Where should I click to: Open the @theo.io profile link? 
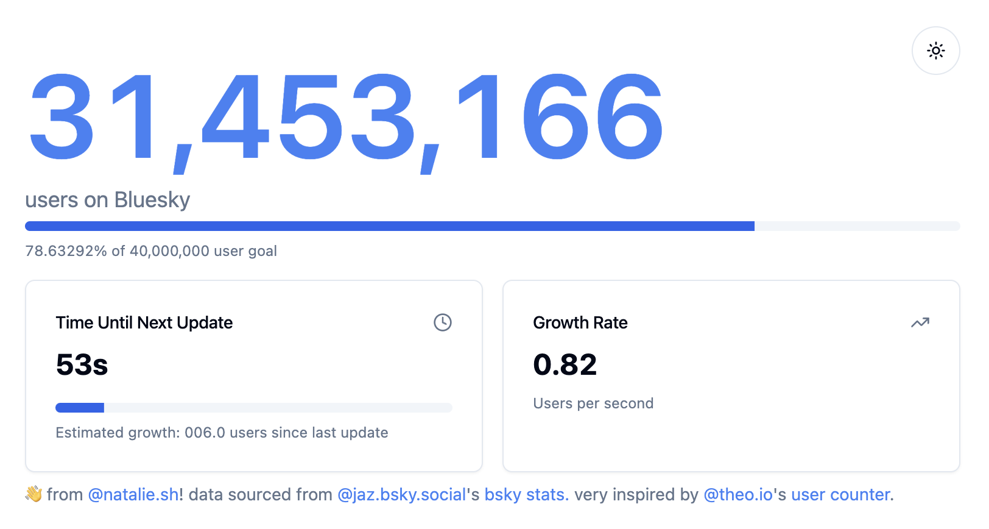coord(737,494)
